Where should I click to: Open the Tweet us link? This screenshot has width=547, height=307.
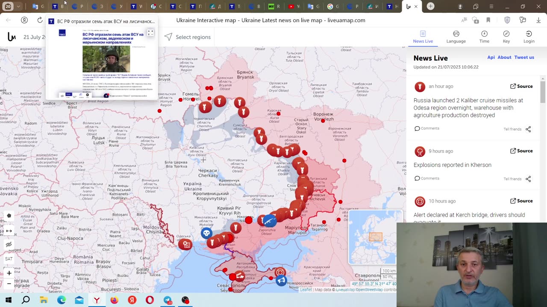(x=524, y=57)
